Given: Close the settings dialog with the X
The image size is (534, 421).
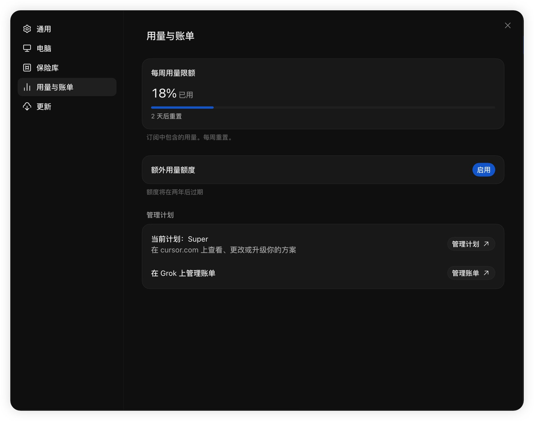Looking at the screenshot, I should [x=507, y=25].
